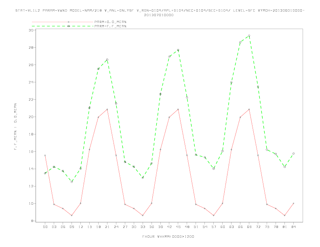Click x-axis tick label 39
This screenshot has width=320, height=247.
pos(160,227)
